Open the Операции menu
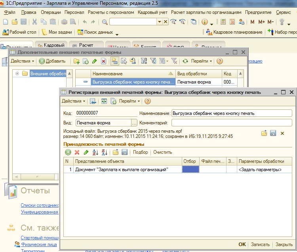This screenshot has width=297, height=252. [51, 12]
